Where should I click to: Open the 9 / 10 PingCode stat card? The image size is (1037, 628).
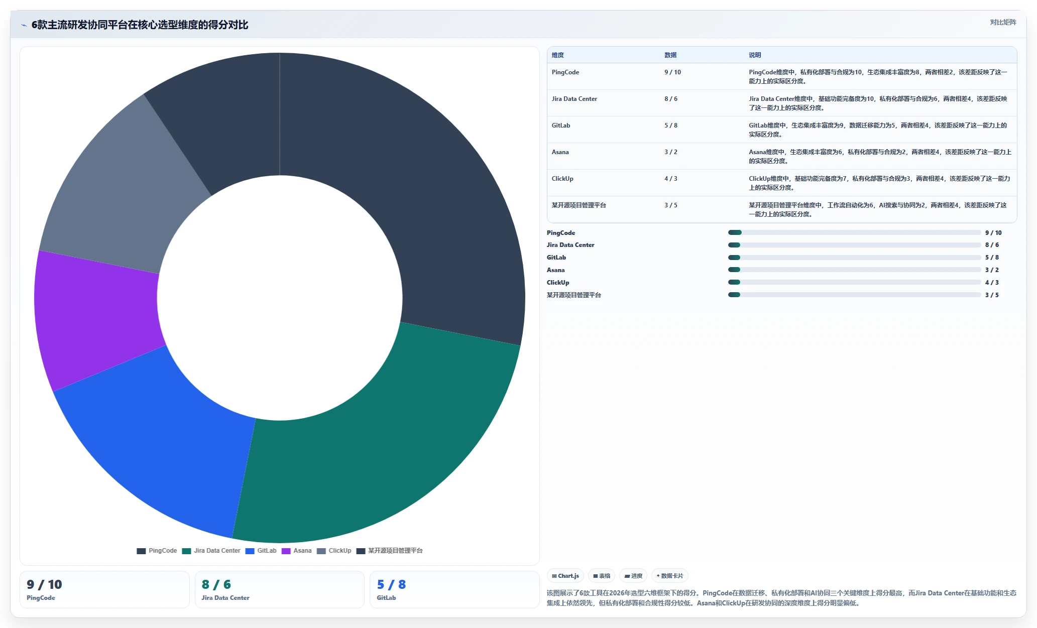click(104, 589)
